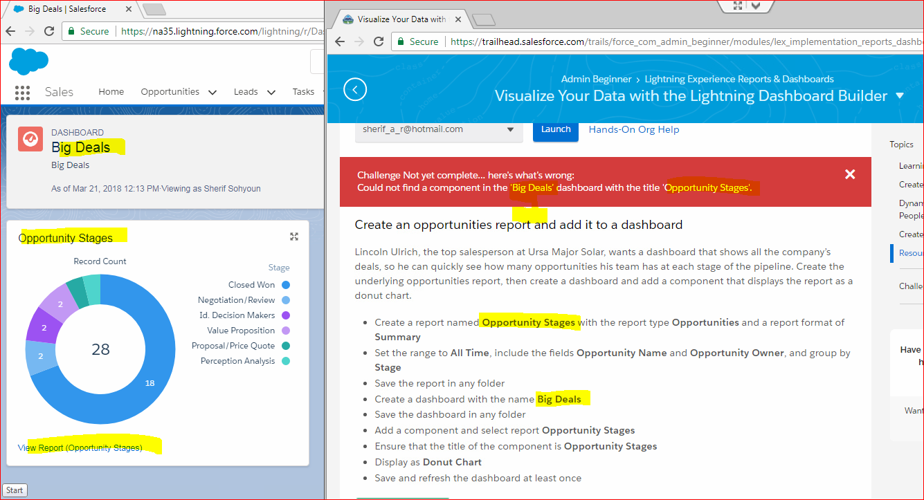Expand the Opportunity Stages component to full view
924x500 pixels.
click(x=294, y=237)
